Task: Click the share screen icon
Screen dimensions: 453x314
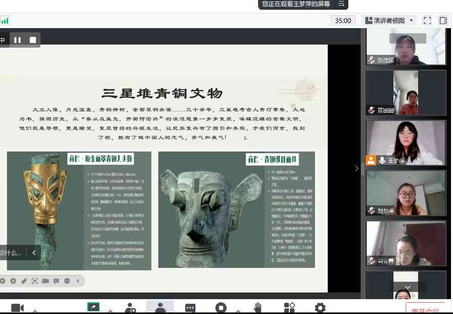Action: point(93,307)
